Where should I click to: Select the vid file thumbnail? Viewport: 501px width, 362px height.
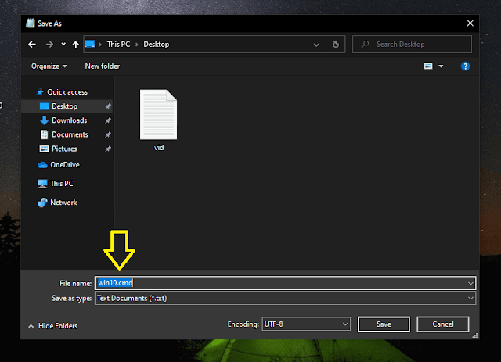pos(159,116)
